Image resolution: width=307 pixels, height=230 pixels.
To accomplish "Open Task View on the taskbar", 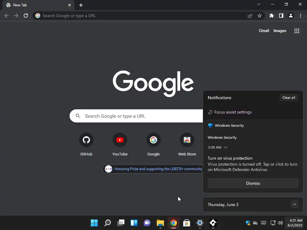I will [121, 223].
